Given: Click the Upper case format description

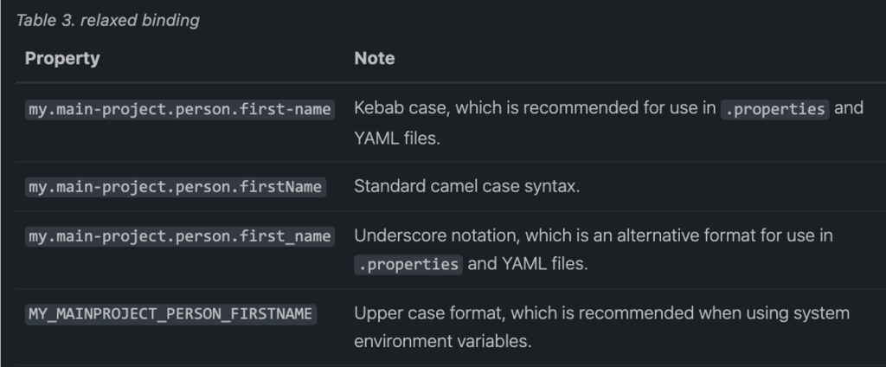Looking at the screenshot, I should click(602, 327).
